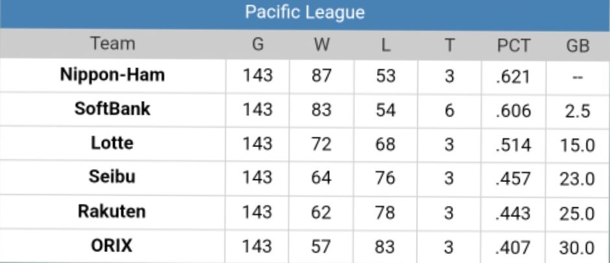Select SoftBank's .606 PCT value

coord(513,110)
